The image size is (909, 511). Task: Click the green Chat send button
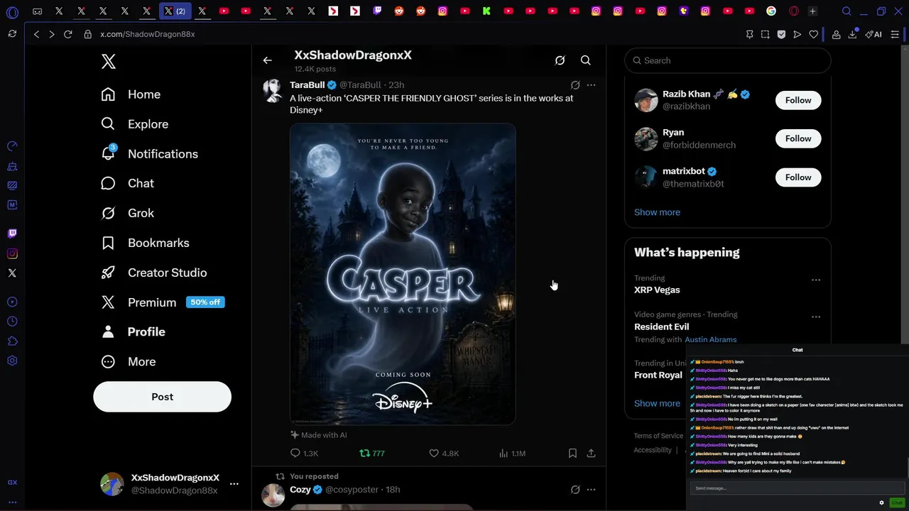[896, 502]
